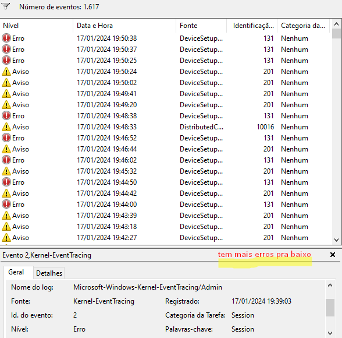Click the event list scroll-down arrow
This screenshot has height=338, width=342.
tap(336, 240)
